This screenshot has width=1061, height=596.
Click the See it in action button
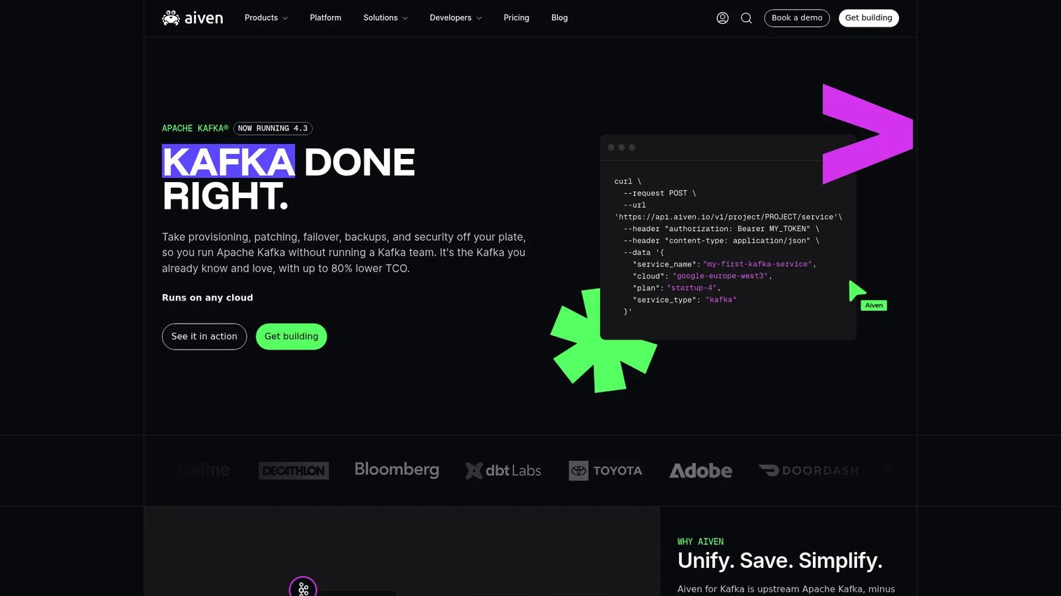204,337
